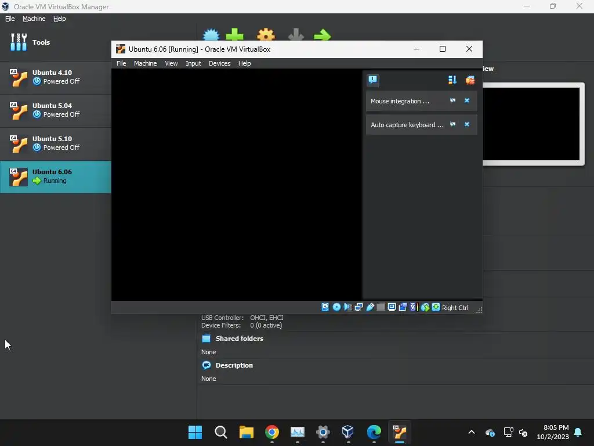
Task: Open the Input menu in VM window
Action: (x=193, y=63)
